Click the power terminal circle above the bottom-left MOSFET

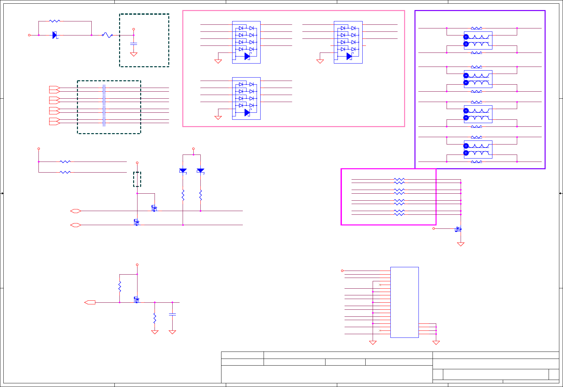(137, 265)
